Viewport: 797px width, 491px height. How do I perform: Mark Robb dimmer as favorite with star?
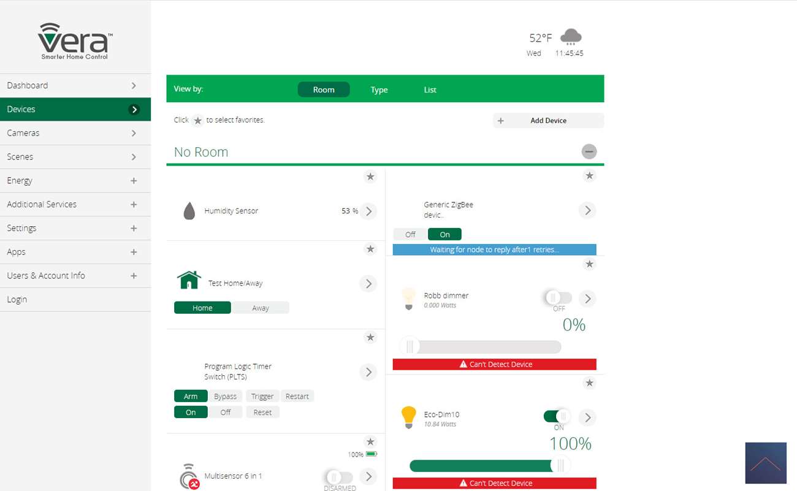click(589, 264)
